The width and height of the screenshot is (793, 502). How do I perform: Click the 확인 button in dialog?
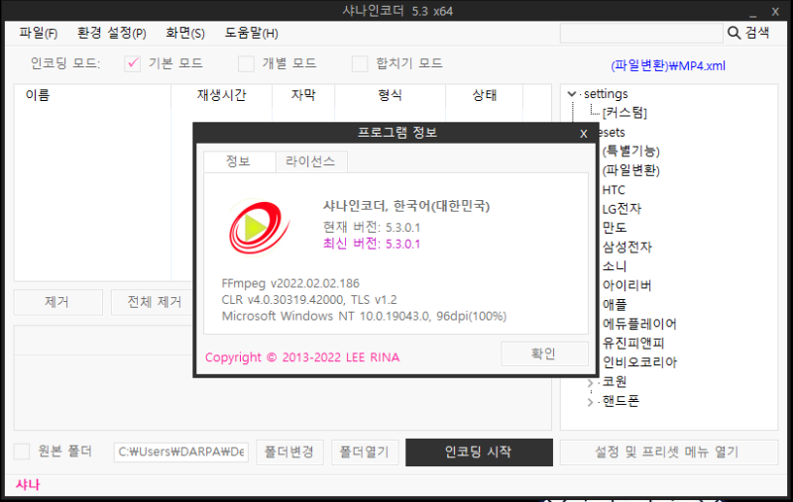pyautogui.click(x=544, y=353)
